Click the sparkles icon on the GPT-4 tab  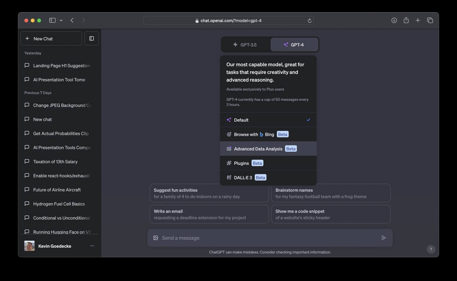tap(285, 44)
